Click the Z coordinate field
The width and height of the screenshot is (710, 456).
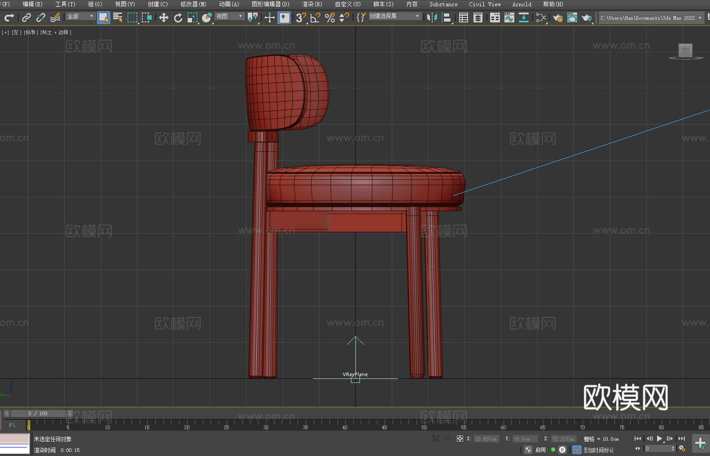pyautogui.click(x=563, y=439)
